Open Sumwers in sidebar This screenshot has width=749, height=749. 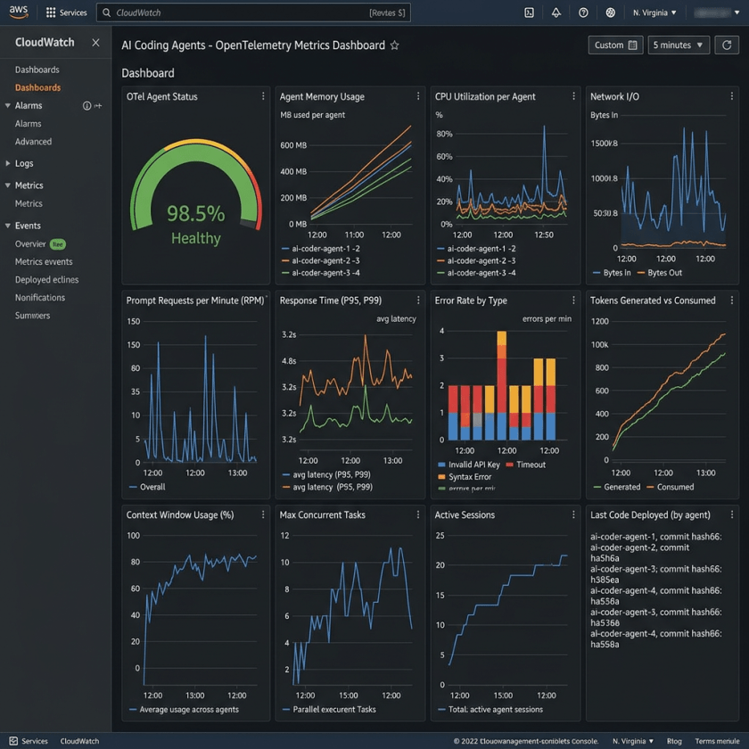coord(32,316)
